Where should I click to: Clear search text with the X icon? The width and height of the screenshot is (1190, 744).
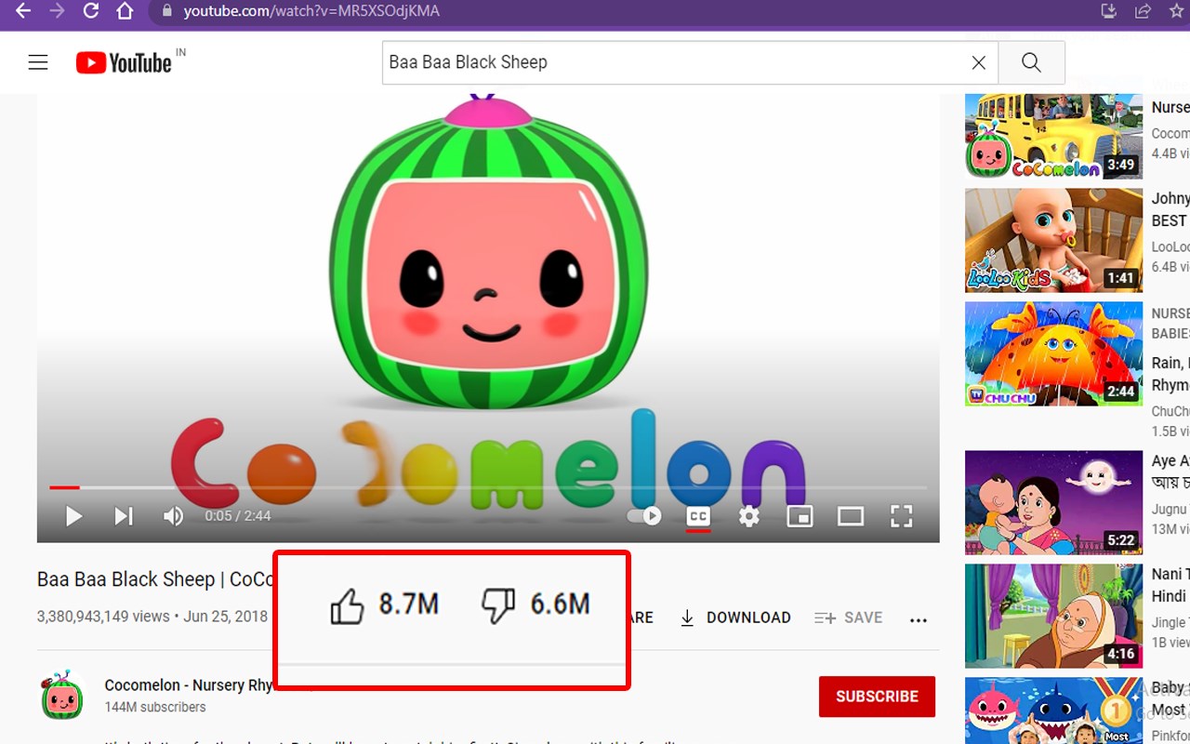coord(978,62)
